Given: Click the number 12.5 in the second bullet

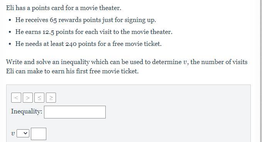Looking at the screenshot, I should pyautogui.click(x=48, y=32).
